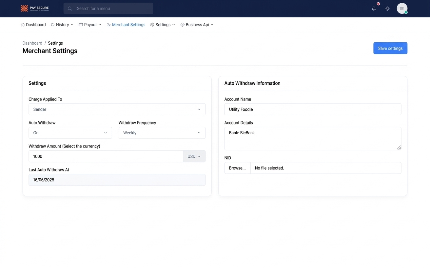430x268 pixels.
Task: Click the Dashboard home icon
Action: [23, 25]
